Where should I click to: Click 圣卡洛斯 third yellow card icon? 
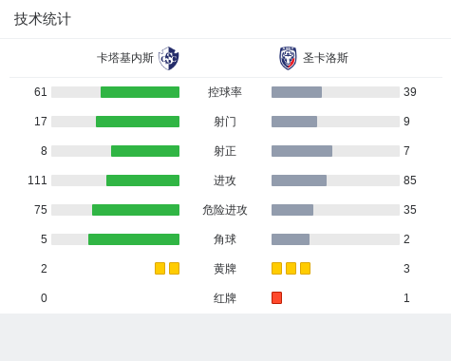pyautogui.click(x=305, y=269)
